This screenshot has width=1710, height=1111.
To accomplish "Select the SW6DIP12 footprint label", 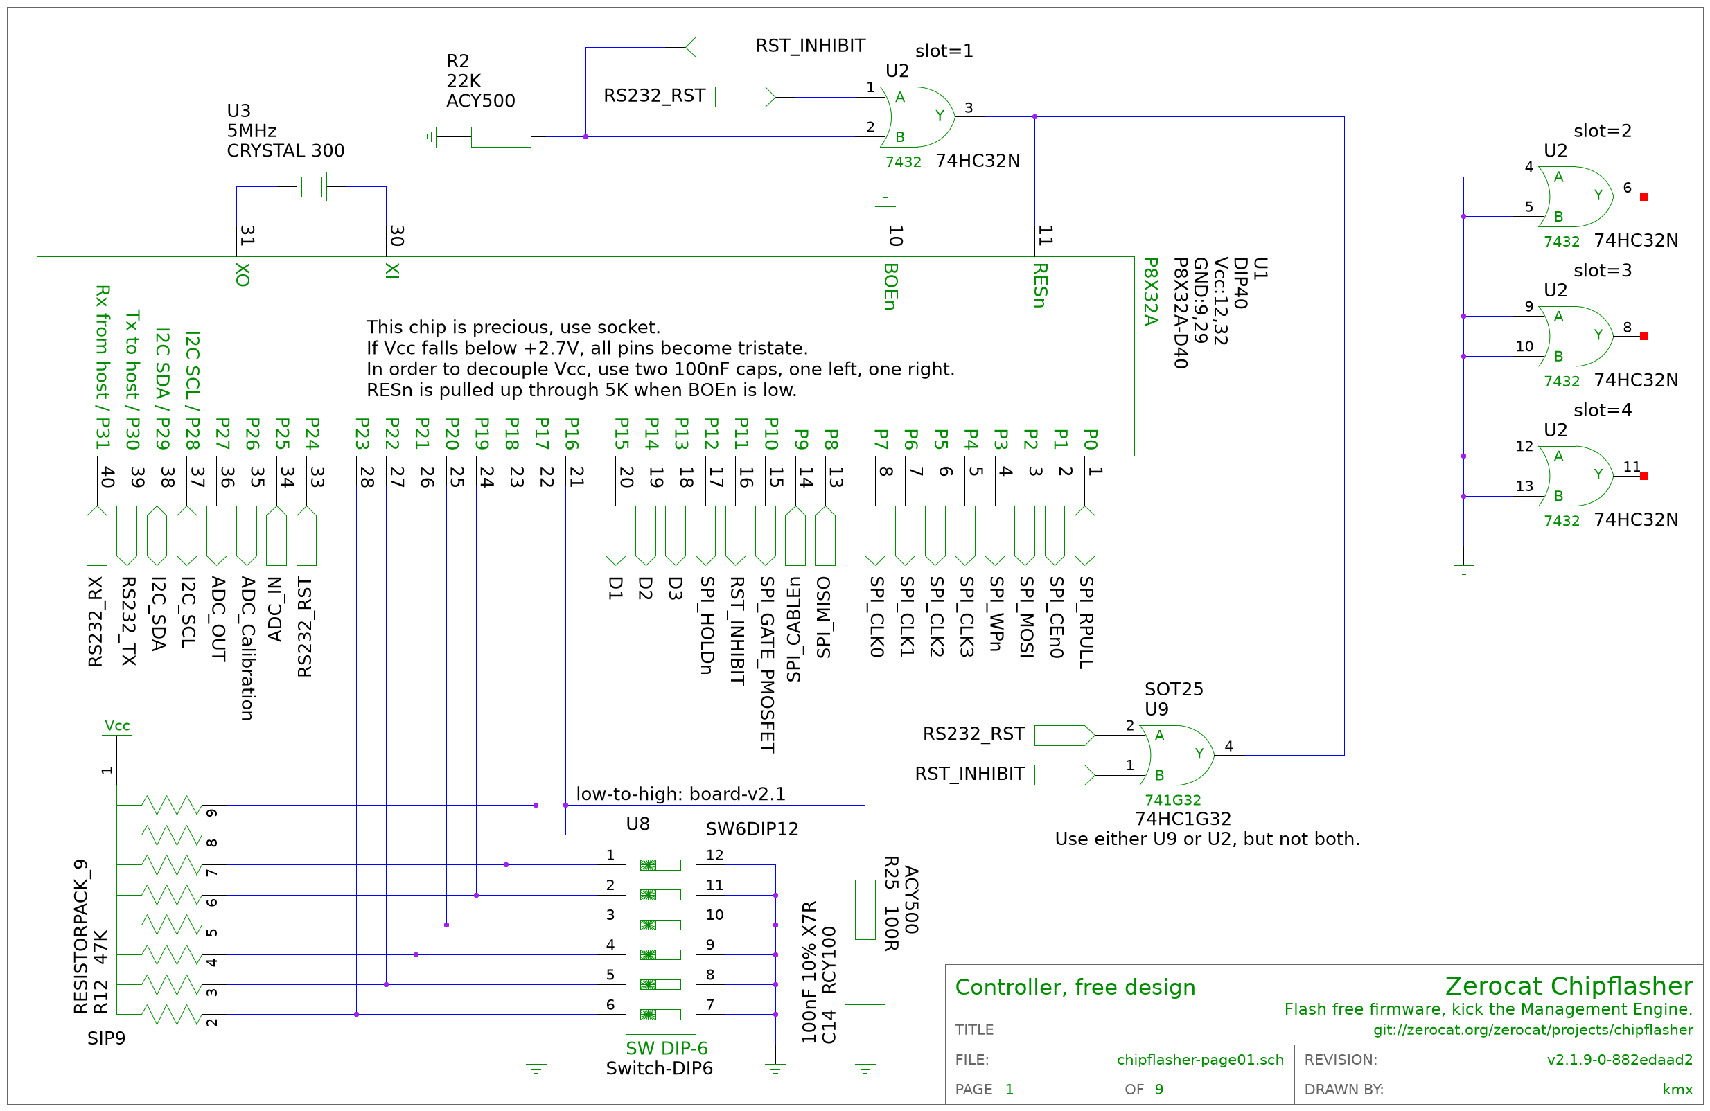I will (x=752, y=829).
